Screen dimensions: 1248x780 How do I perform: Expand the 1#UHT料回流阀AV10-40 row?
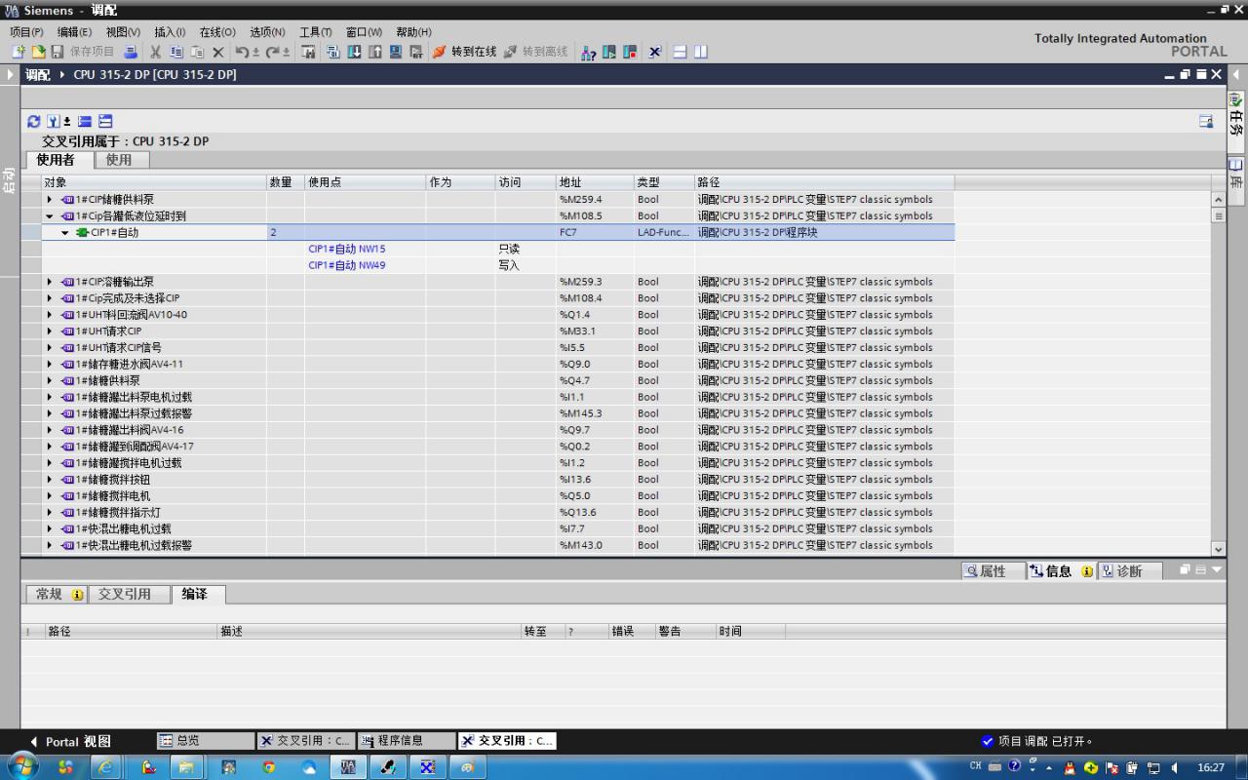[50, 315]
